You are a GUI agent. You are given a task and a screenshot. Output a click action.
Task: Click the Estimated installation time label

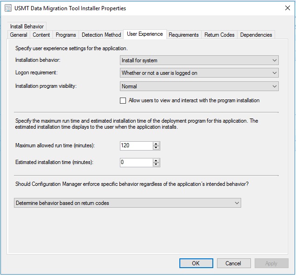coord(54,162)
